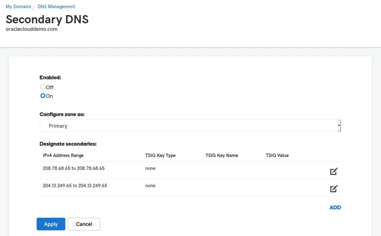The image size is (381, 236).
Task: Click the arrow on the Primary dropdown
Action: pos(339,126)
